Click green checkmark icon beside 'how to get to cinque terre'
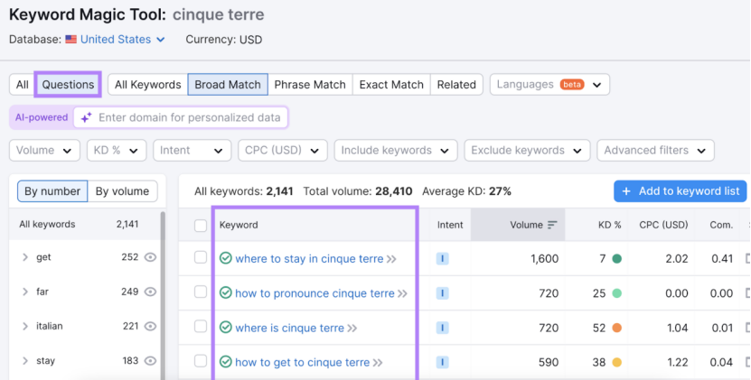 225,362
